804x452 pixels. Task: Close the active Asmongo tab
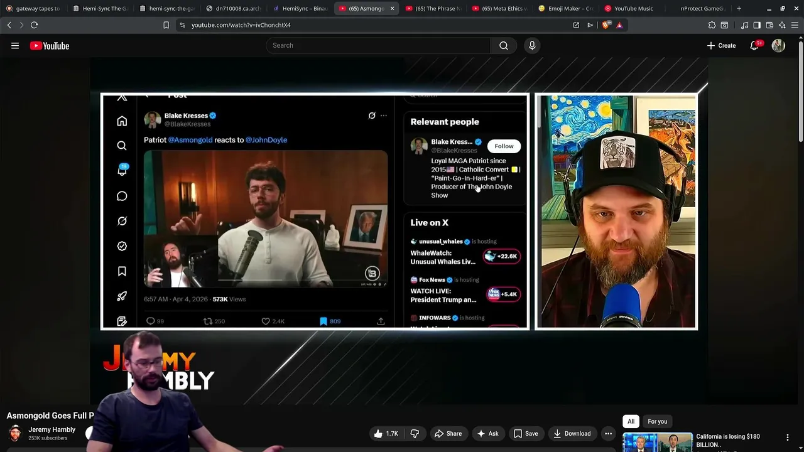pos(392,9)
